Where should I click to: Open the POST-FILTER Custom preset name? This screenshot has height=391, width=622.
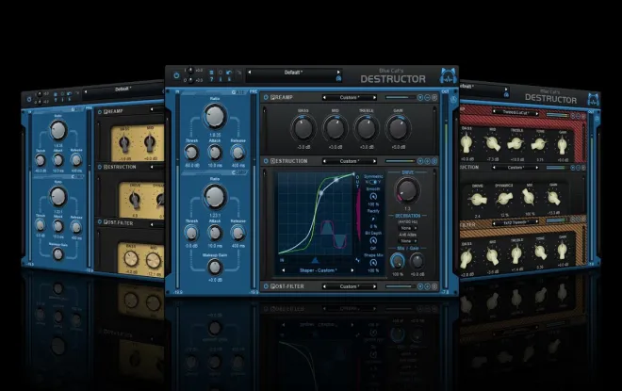click(349, 286)
